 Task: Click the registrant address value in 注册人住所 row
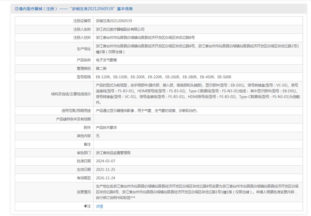coord(145,38)
